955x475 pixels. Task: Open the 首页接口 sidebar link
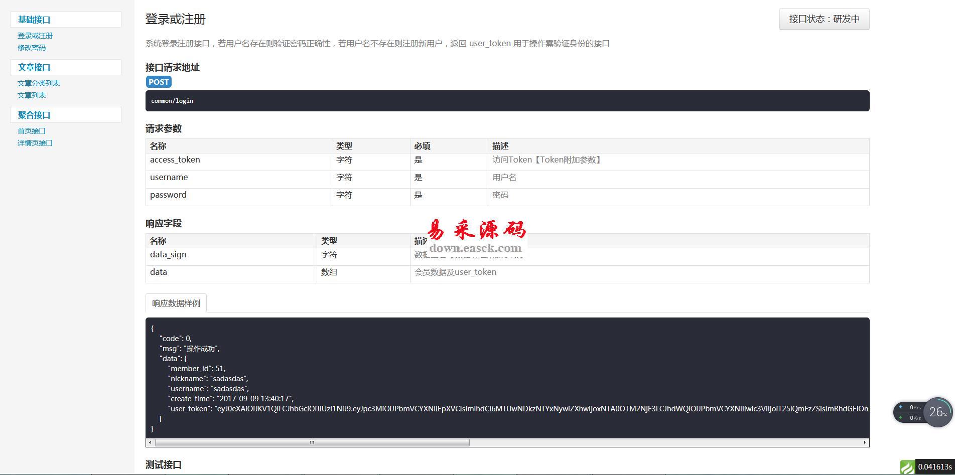32,131
